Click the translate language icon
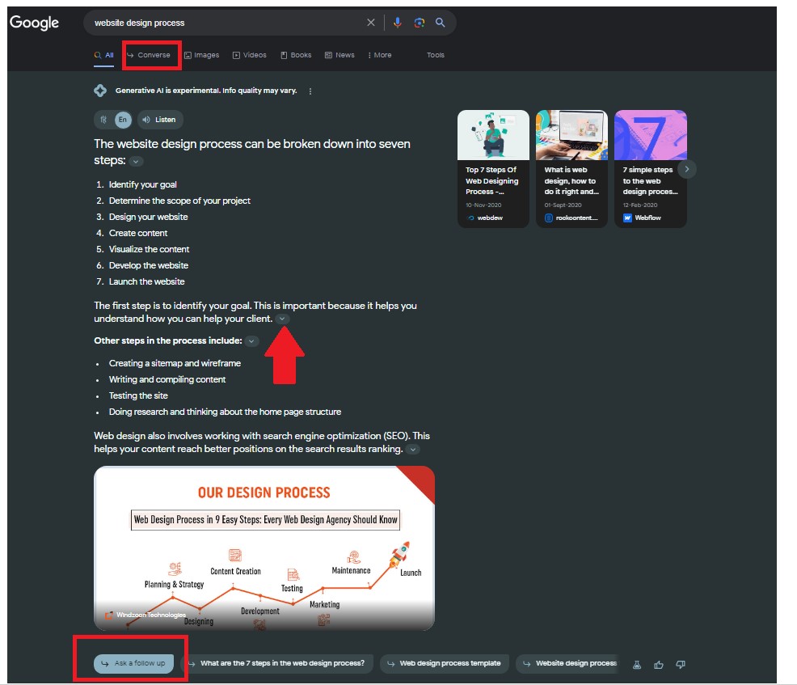 coord(103,120)
